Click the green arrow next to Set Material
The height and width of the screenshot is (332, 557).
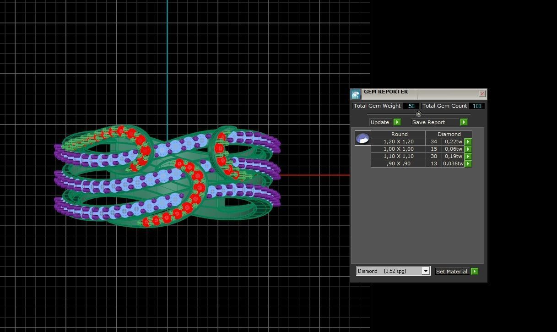click(x=474, y=272)
